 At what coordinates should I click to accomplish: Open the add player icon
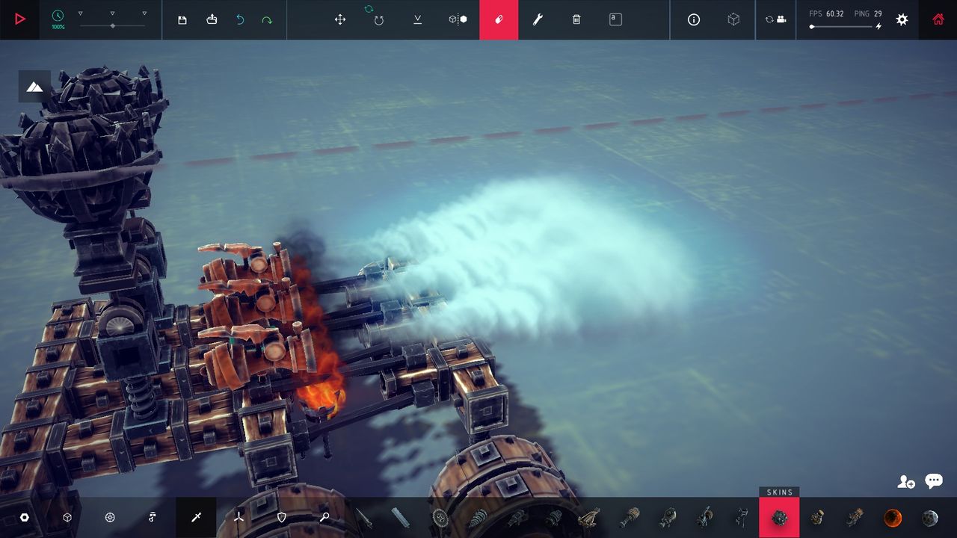coord(906,482)
